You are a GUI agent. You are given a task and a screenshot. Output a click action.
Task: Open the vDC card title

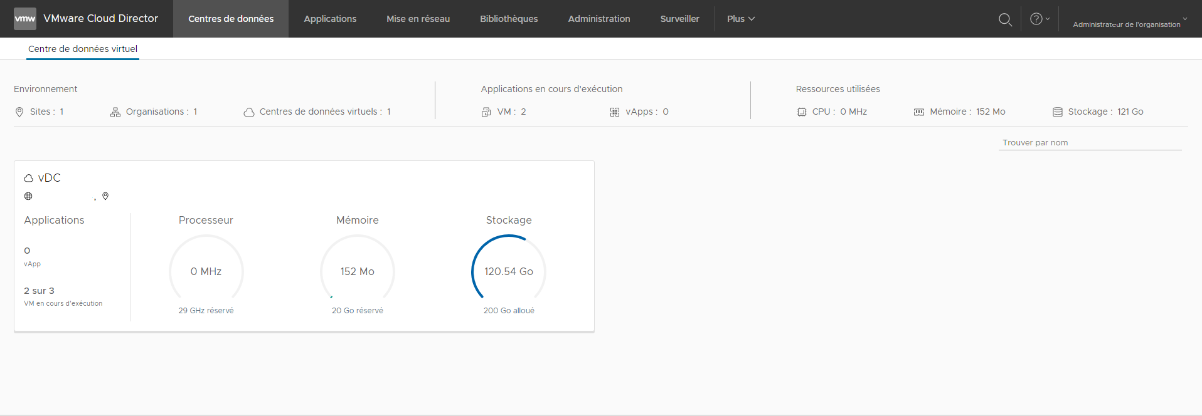point(50,178)
